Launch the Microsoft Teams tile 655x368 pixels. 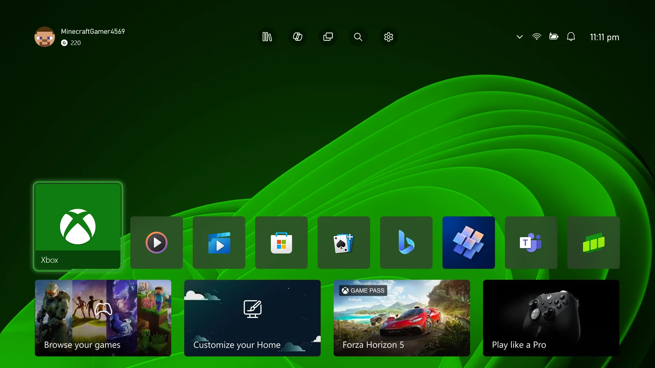pos(531,243)
